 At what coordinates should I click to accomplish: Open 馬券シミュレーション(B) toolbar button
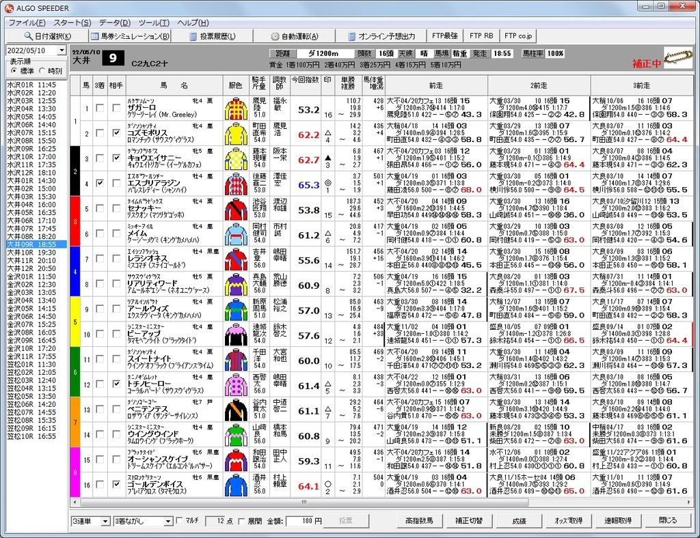129,36
